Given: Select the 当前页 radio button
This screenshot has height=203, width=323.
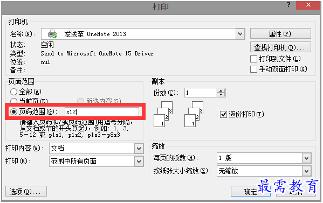Looking at the screenshot, I should click(x=13, y=101).
